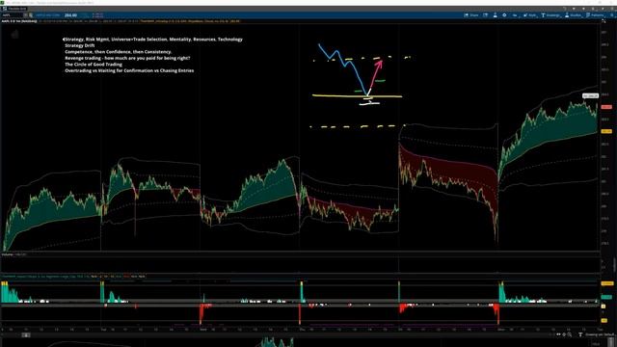Click note starting 'Revenge trading - how much'
This screenshot has height=347, width=617.
click(x=127, y=58)
